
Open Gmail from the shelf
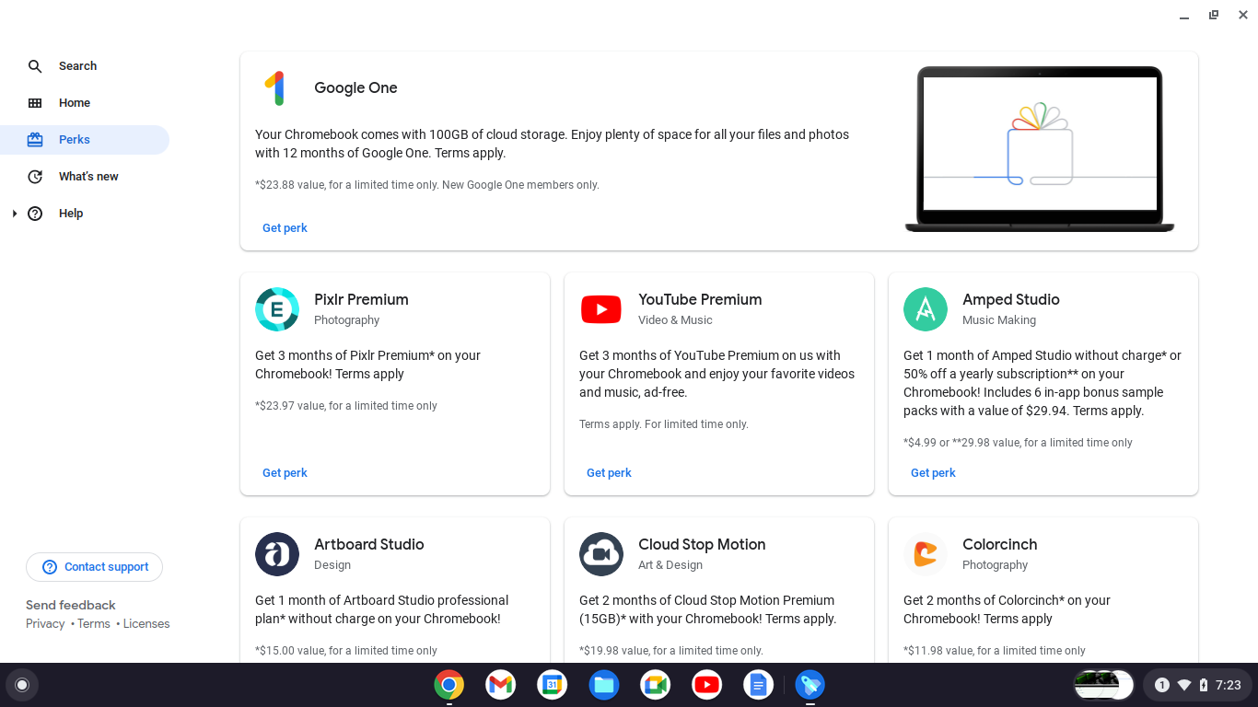pyautogui.click(x=501, y=685)
